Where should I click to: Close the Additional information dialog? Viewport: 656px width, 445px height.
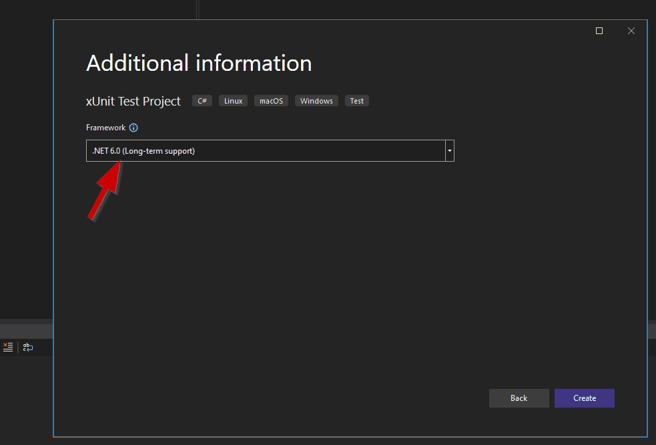point(631,31)
